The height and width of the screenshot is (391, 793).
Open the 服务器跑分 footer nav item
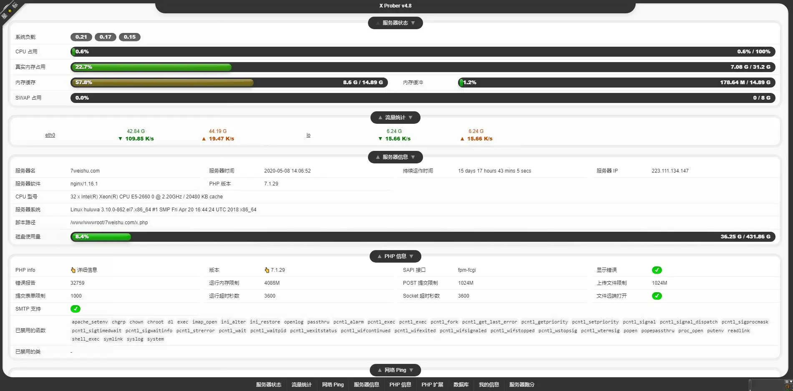(522, 385)
